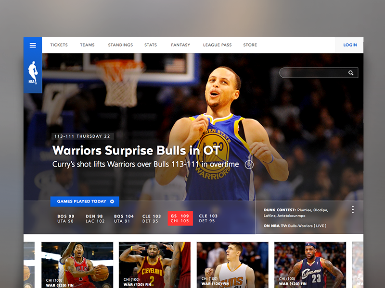Open the Cleveland number 2 player thumbnail

tap(154, 265)
